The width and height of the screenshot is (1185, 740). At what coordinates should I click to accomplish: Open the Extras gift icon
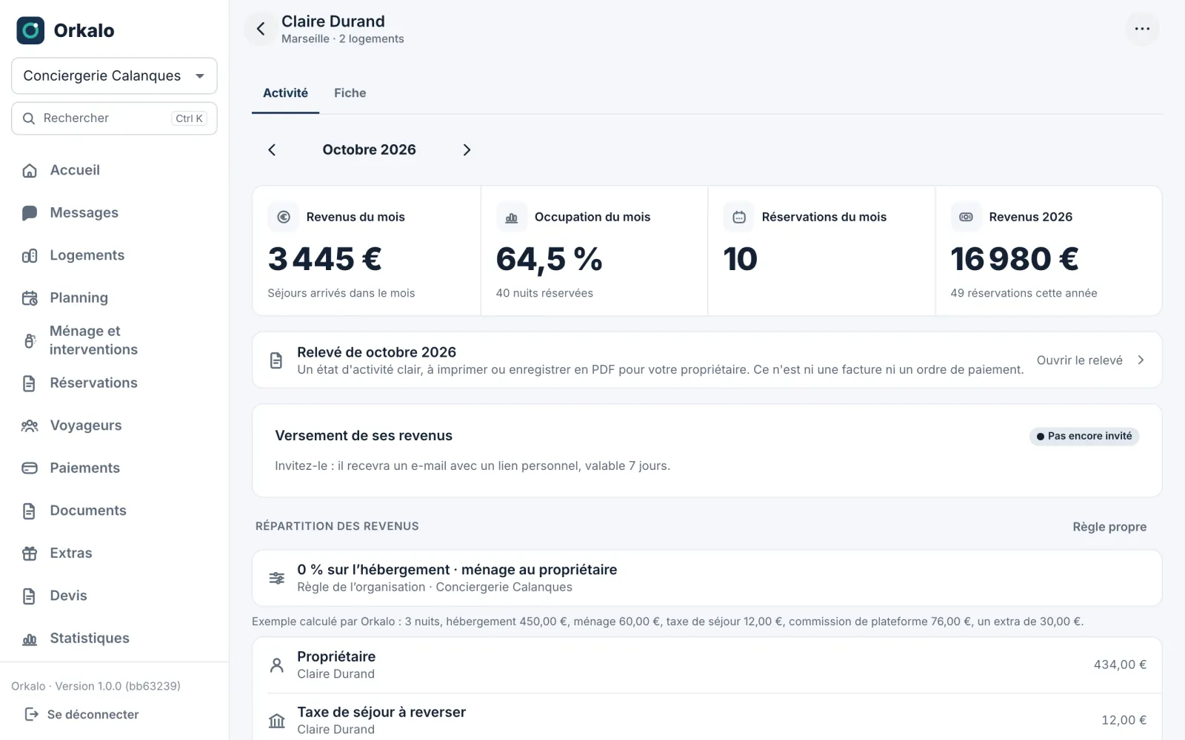pyautogui.click(x=30, y=554)
